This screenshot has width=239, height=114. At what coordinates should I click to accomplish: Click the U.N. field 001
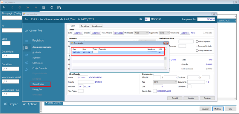(x=147, y=19)
